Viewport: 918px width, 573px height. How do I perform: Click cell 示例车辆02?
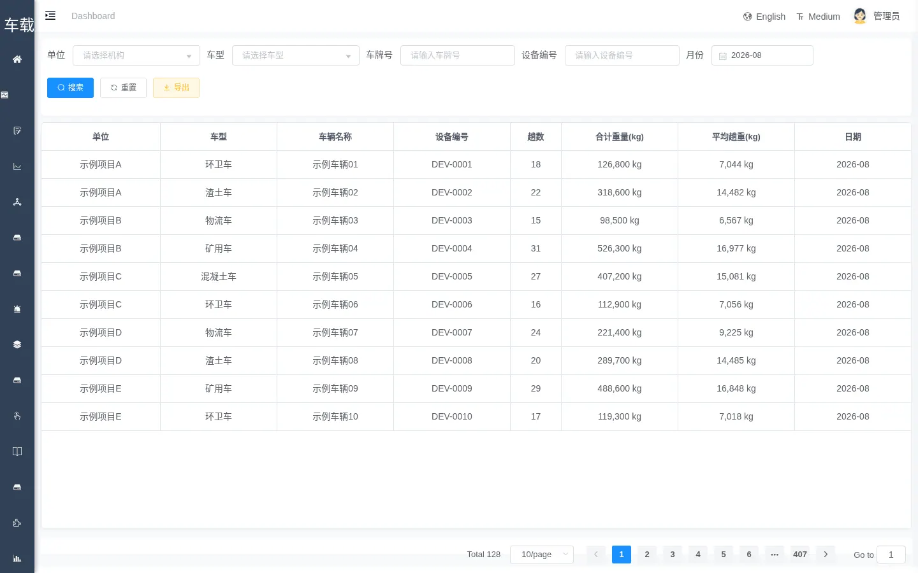point(335,192)
